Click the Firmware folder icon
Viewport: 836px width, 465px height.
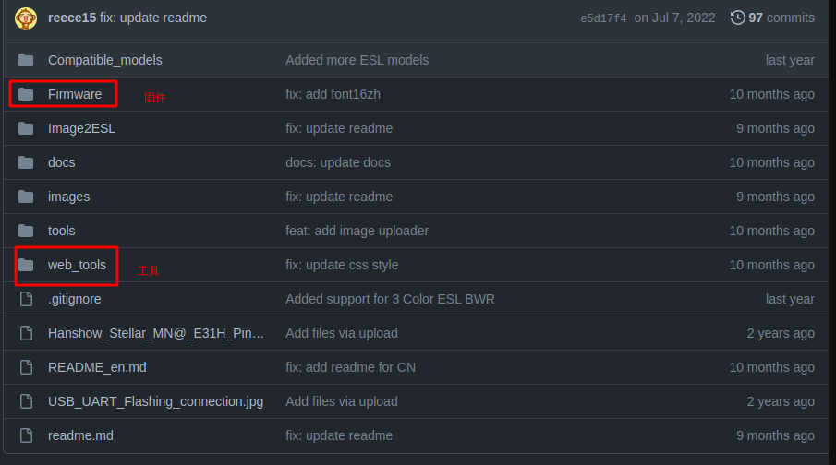pos(26,94)
